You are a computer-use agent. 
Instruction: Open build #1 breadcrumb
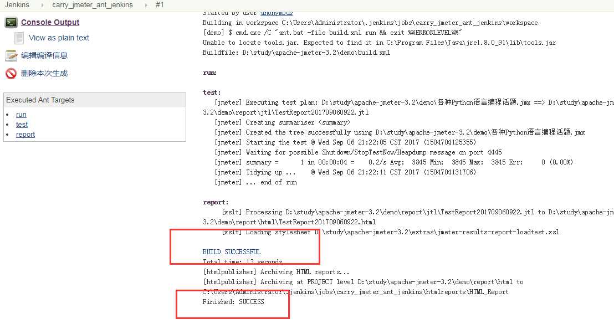160,4
